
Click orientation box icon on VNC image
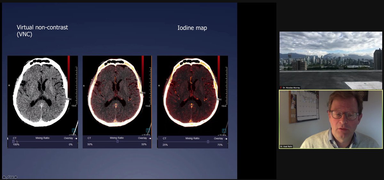74,130
